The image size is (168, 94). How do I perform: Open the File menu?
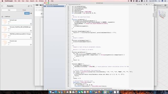(x=15, y=1)
